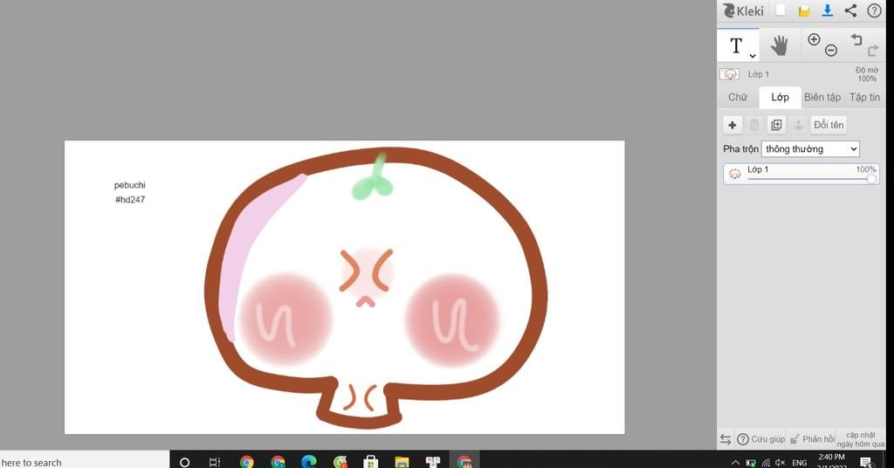The width and height of the screenshot is (894, 468).
Task: Open the muted volume tray icon
Action: pyautogui.click(x=780, y=462)
